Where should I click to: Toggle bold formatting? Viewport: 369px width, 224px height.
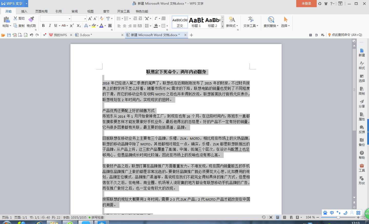[43, 26]
